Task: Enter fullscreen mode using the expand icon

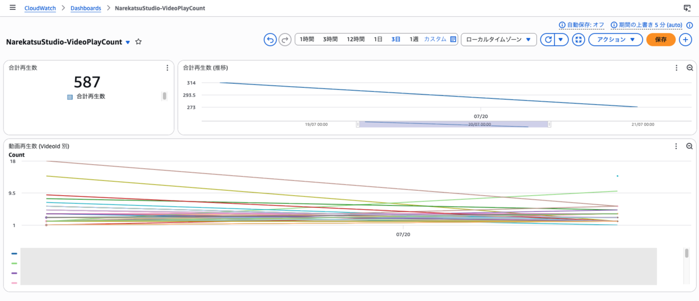Action: pos(578,40)
